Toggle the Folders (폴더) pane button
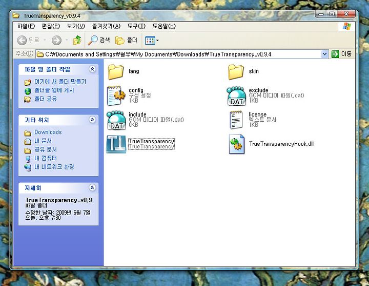This screenshot has height=286, width=369. coord(126,41)
